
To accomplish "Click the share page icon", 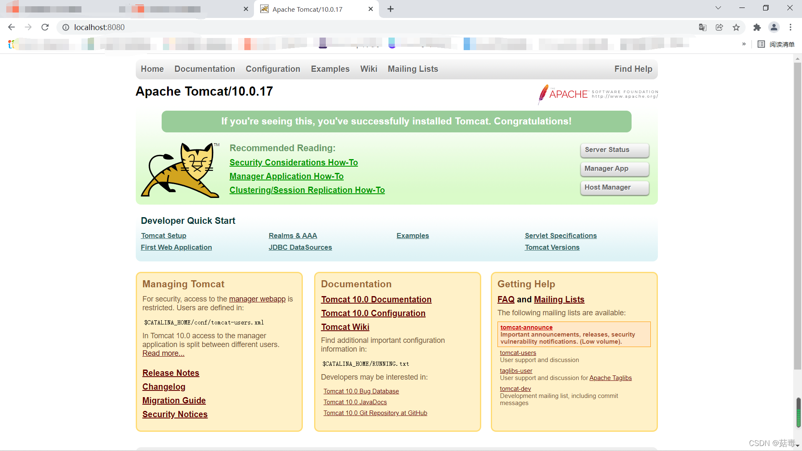I will click(719, 27).
